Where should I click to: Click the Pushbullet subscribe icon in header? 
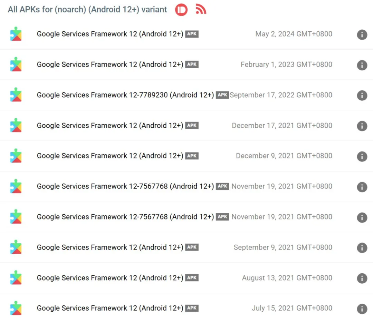181,10
